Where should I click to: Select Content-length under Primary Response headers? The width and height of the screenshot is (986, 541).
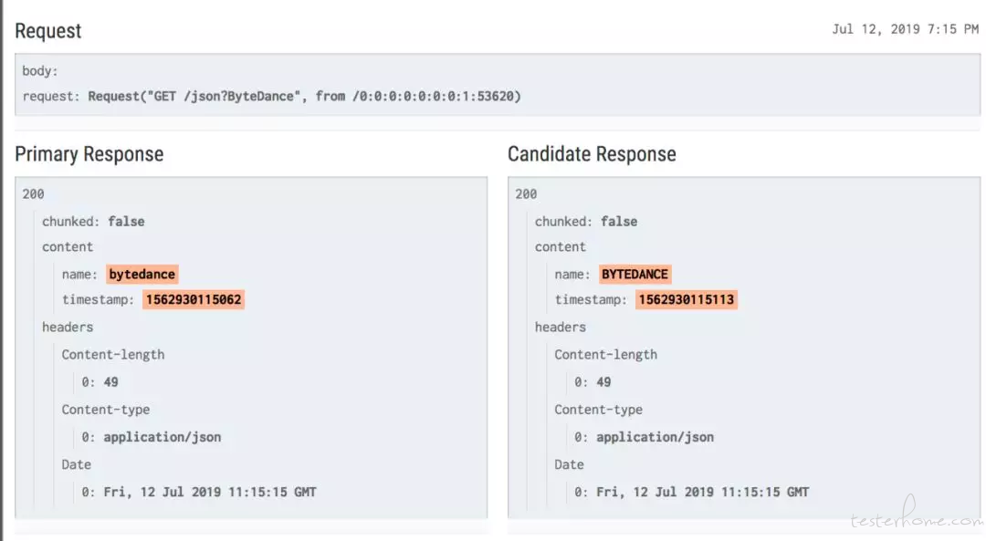tap(113, 354)
